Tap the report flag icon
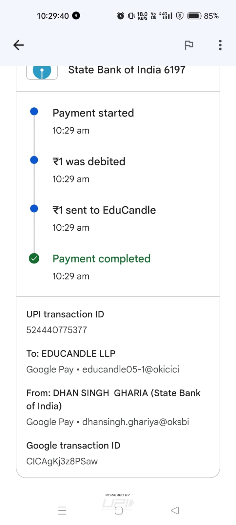This screenshot has width=236, height=525. pos(189,45)
